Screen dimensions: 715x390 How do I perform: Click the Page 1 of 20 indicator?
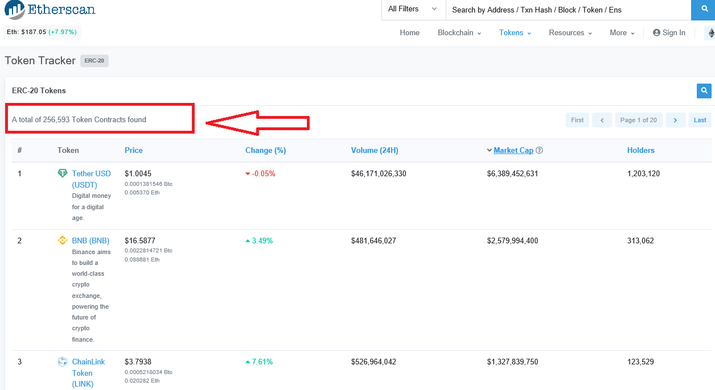point(639,120)
